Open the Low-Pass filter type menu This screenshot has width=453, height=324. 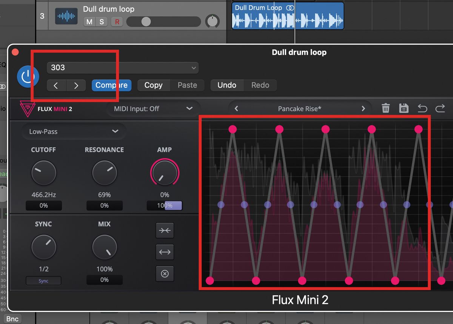click(x=73, y=131)
